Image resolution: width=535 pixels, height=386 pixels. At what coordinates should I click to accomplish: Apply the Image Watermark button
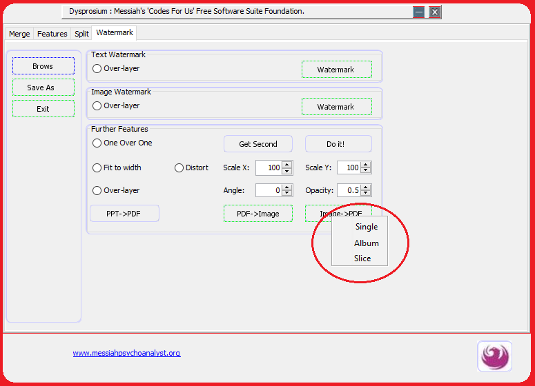click(x=336, y=107)
